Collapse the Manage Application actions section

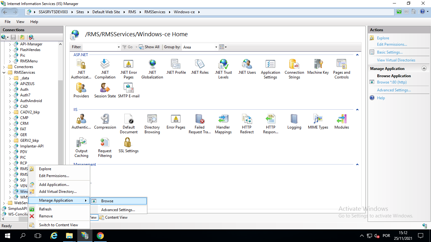[x=424, y=68]
